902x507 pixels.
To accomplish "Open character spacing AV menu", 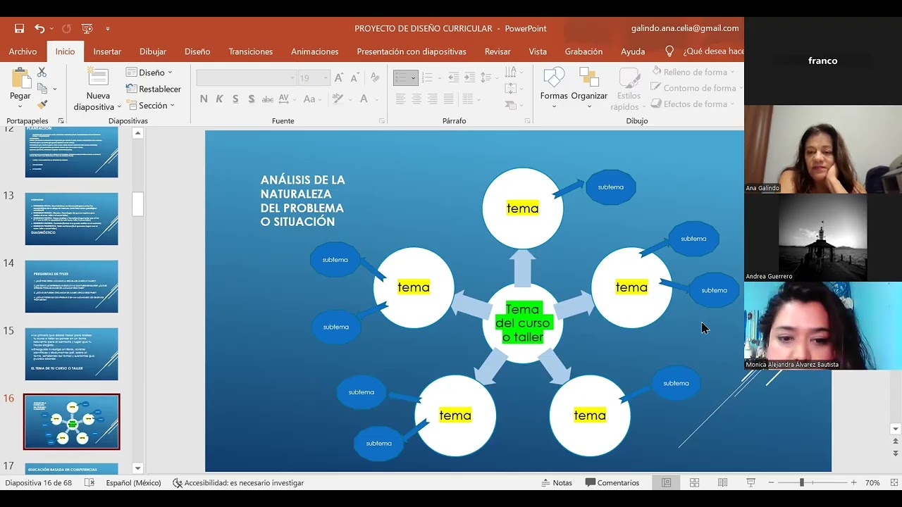I will point(286,99).
